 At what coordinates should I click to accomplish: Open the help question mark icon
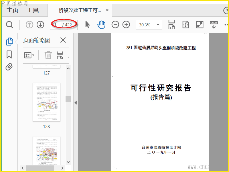pos(226,11)
